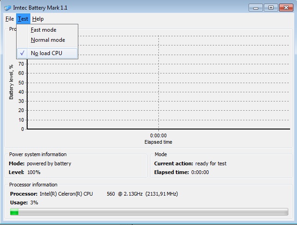This screenshot has height=225, width=297.
Task: Open the File menu
Action: point(9,19)
